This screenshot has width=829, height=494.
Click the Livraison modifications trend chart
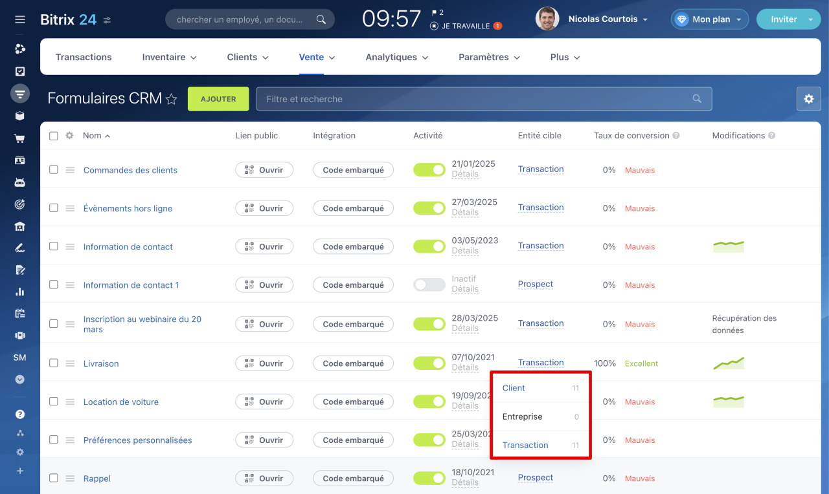coord(729,363)
